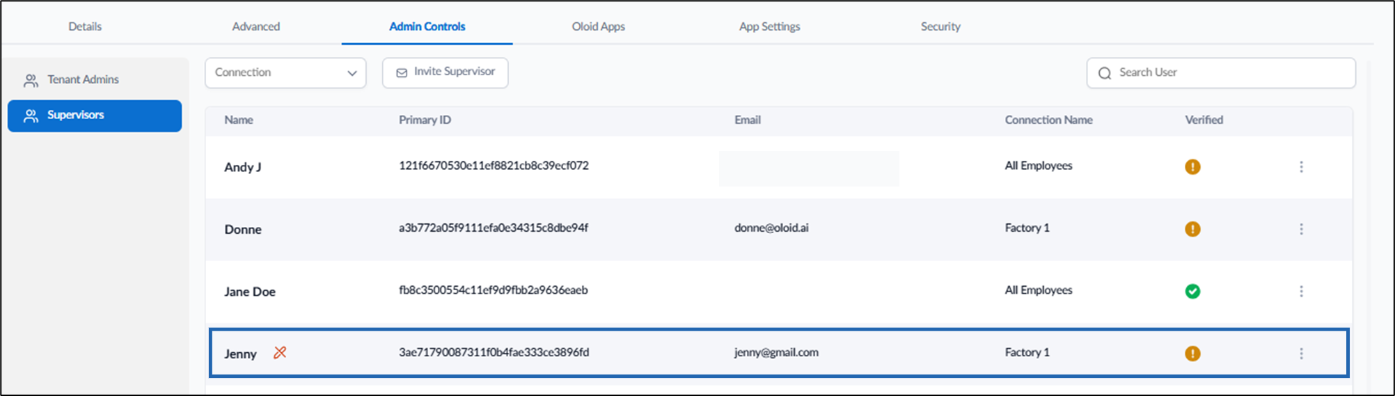
Task: Click into the Search User field
Action: click(1221, 73)
